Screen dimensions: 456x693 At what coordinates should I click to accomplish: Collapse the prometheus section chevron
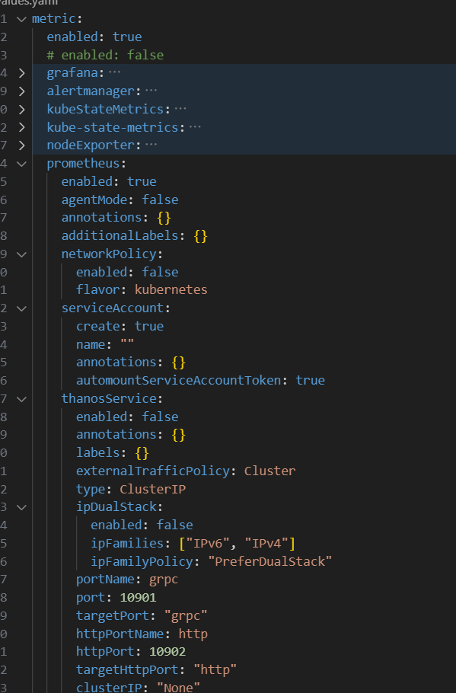(x=21, y=164)
